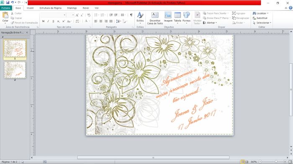Switch to the Mailings tab
This screenshot has width=293, height=164.
(72, 8)
